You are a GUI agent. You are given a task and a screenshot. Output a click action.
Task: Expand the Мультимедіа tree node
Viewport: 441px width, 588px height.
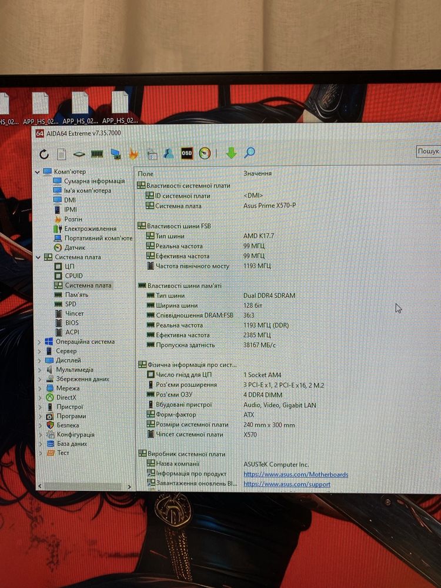[40, 370]
